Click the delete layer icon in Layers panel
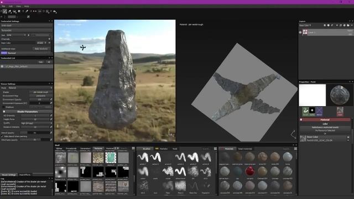 click(352, 25)
